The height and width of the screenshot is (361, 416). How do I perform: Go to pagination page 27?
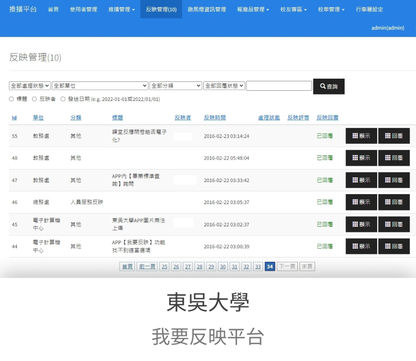coord(188,267)
